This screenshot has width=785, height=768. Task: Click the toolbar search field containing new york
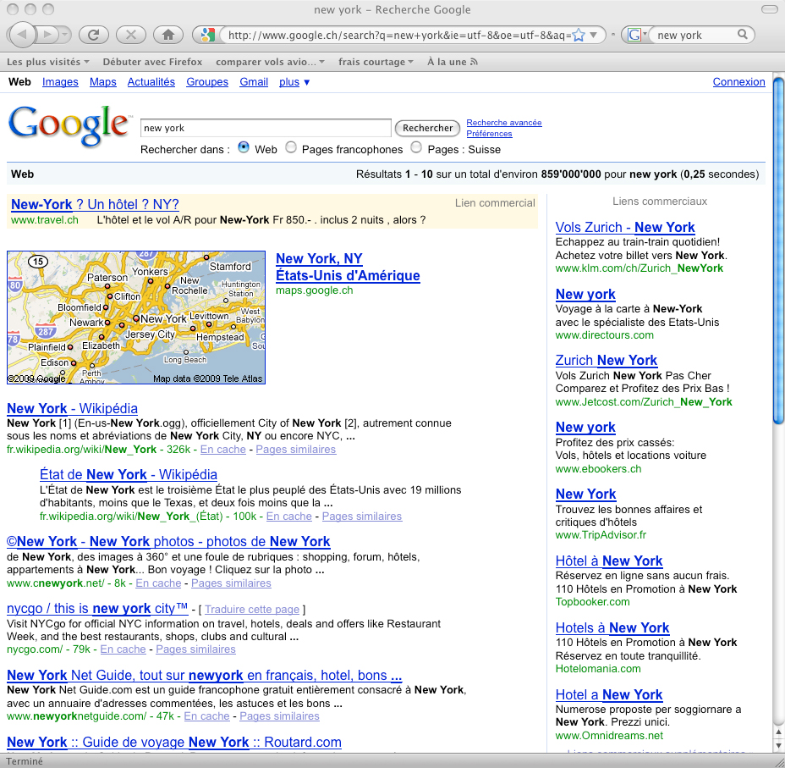pyautogui.click(x=694, y=35)
